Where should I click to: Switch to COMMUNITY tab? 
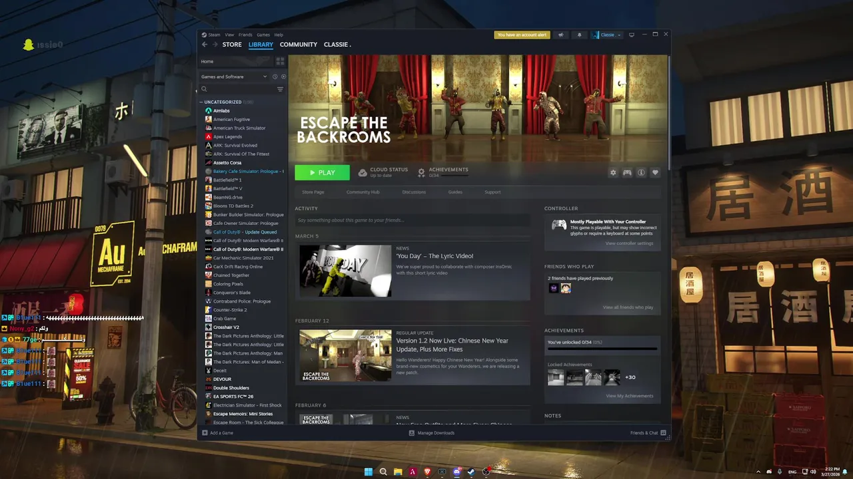coord(299,45)
